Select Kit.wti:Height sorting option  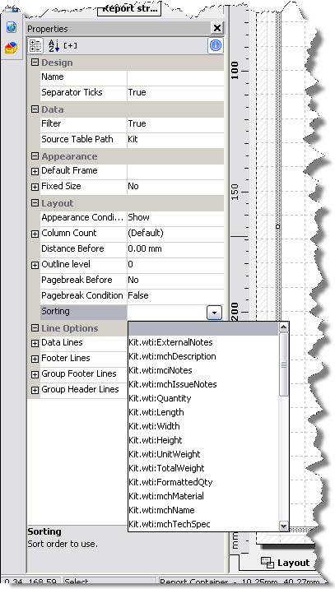click(203, 440)
